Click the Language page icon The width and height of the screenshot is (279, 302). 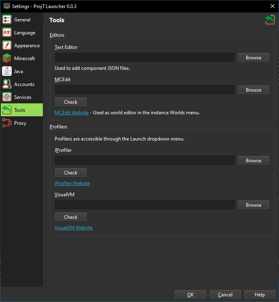tap(7, 33)
